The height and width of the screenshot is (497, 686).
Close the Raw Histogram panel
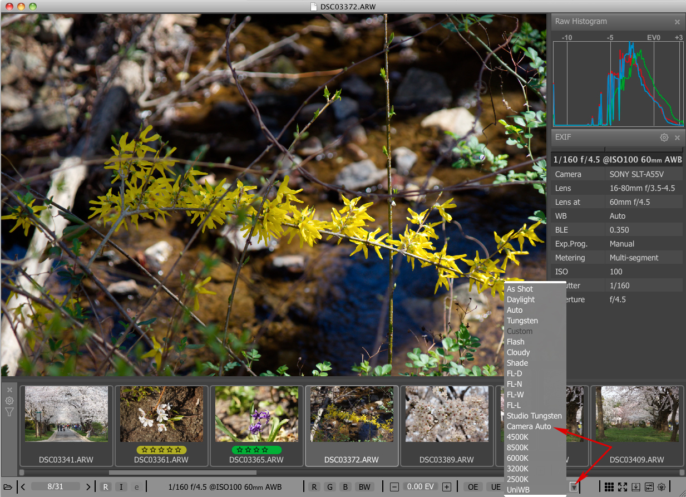tap(677, 22)
